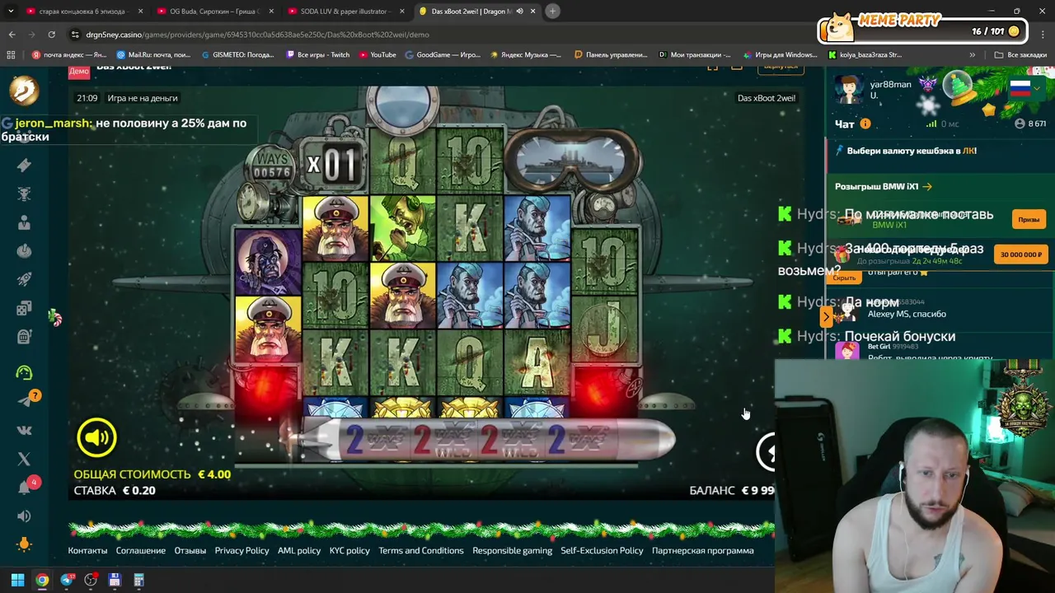Viewport: 1055px width, 593px height.
Task: Open the GISMETEO bookmark
Action: (237, 55)
